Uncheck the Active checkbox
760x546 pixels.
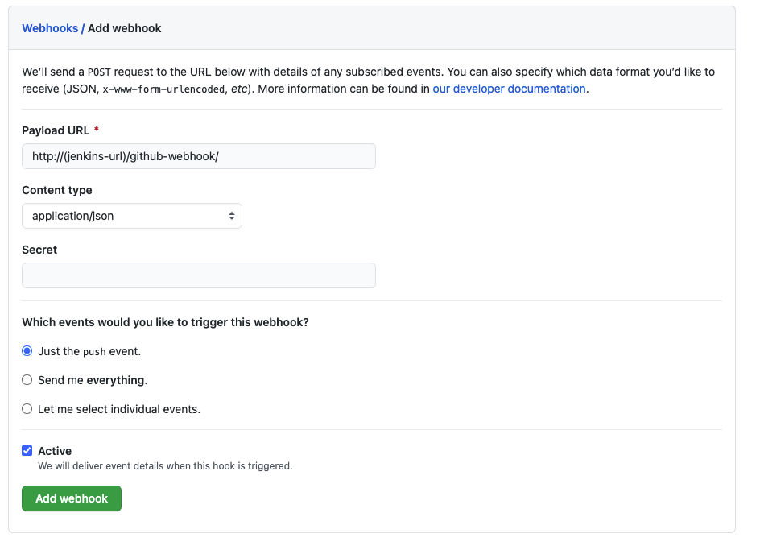point(27,451)
